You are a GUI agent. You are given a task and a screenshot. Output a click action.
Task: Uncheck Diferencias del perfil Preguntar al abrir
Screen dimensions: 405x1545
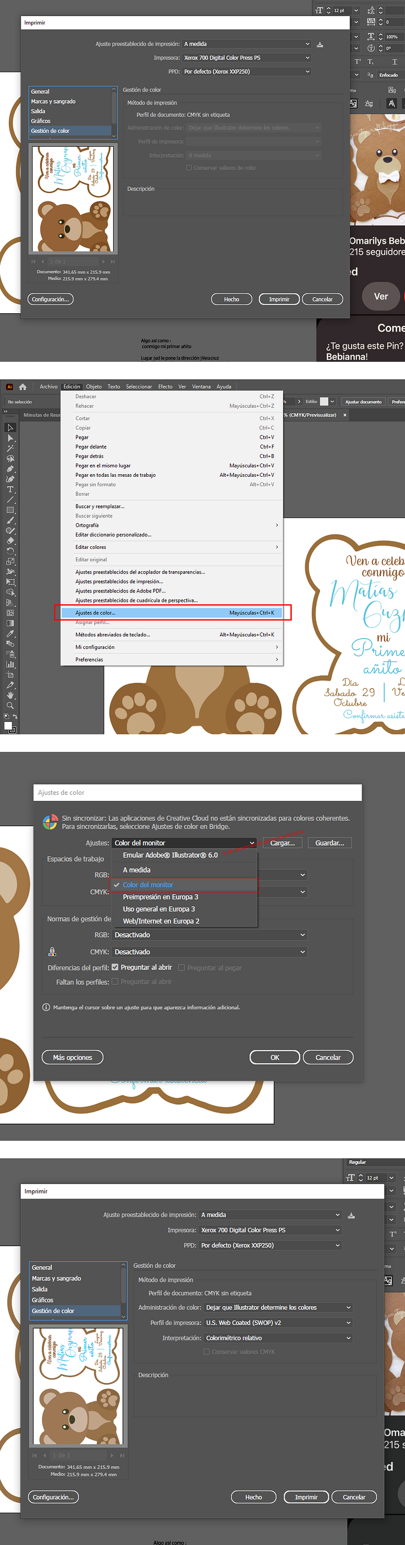pyautogui.click(x=115, y=967)
